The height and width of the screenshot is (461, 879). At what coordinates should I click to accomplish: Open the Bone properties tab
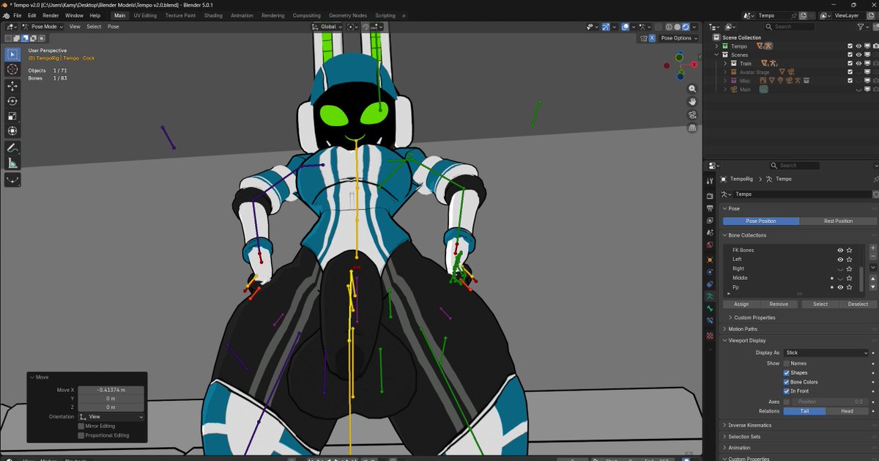tap(709, 309)
